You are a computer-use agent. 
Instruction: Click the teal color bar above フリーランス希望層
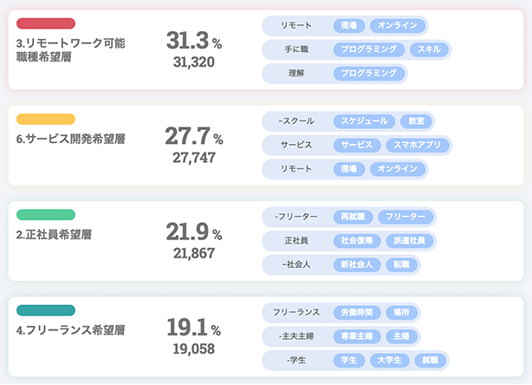tap(46, 310)
